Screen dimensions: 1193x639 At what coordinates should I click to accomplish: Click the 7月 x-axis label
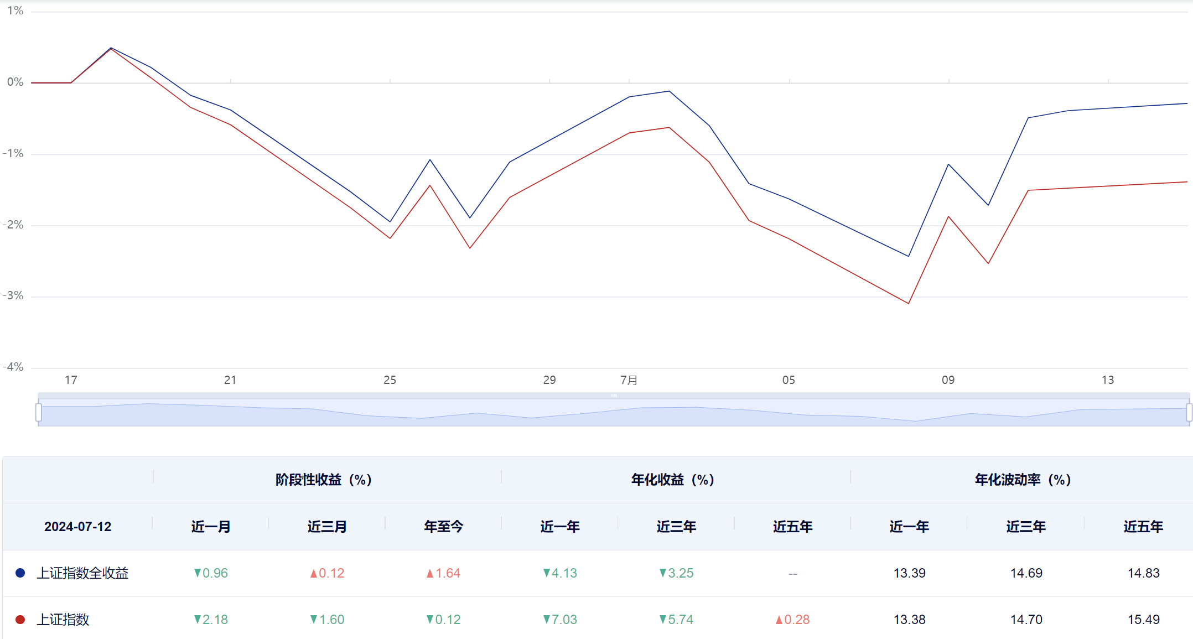[x=629, y=380]
